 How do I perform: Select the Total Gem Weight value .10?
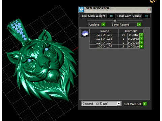[x=111, y=16]
